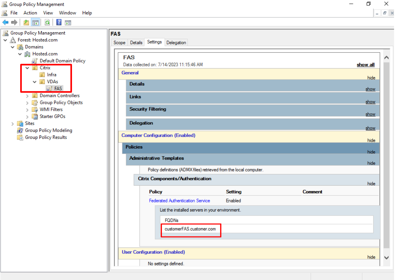The image size is (395, 280).
Task: Click the 'show all' link
Action: tap(365, 65)
